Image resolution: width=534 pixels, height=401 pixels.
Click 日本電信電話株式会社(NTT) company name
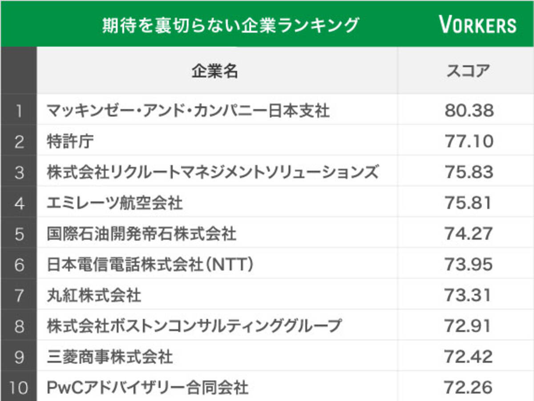(150, 265)
